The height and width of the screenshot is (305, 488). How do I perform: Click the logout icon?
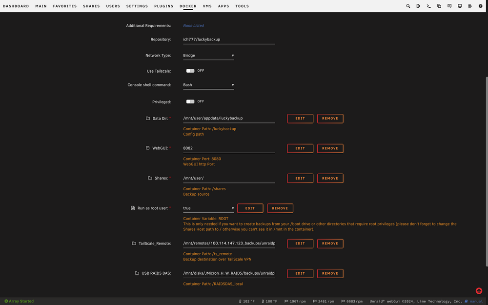pyautogui.click(x=418, y=6)
